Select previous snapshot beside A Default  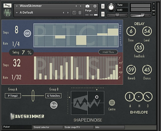63,13
